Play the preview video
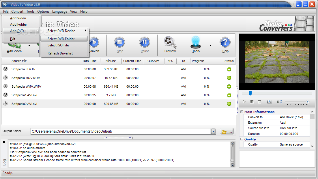 click(244, 102)
